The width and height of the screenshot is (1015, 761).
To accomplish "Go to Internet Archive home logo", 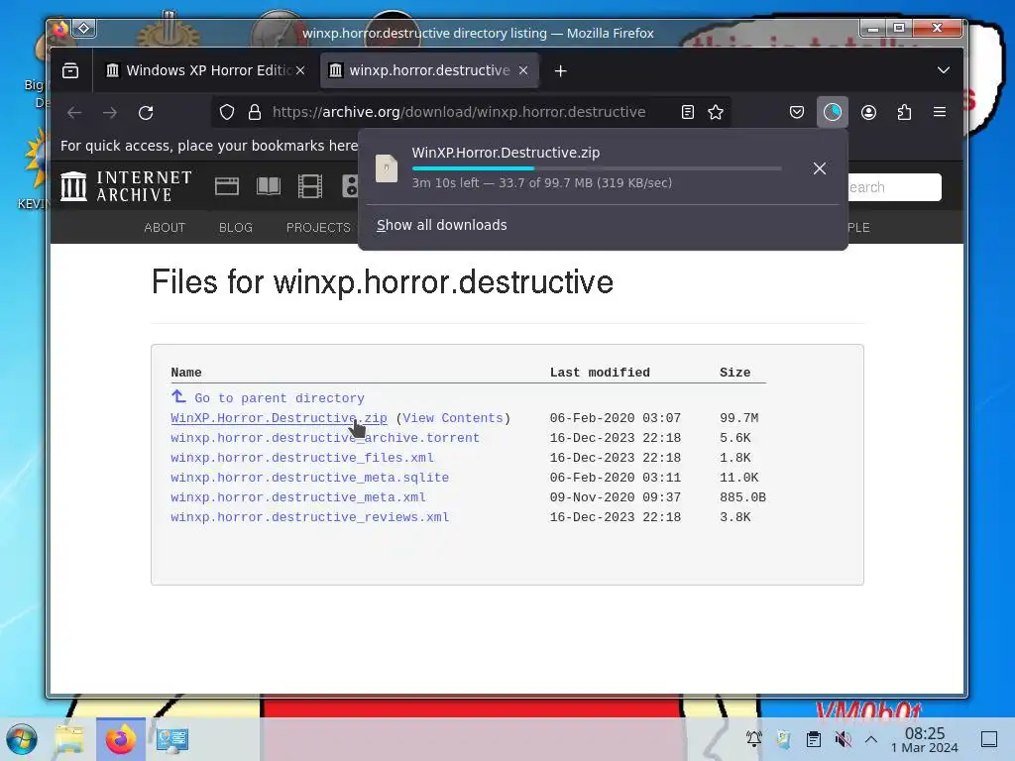I will point(126,186).
